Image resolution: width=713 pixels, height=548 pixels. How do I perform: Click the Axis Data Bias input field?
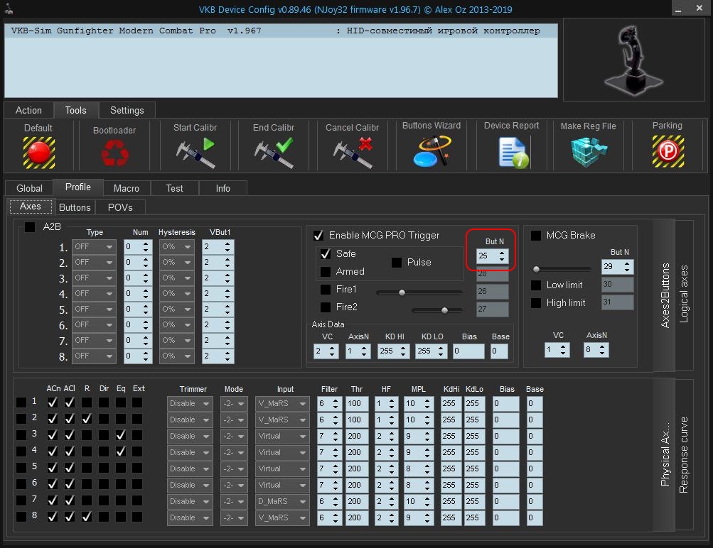coord(468,351)
